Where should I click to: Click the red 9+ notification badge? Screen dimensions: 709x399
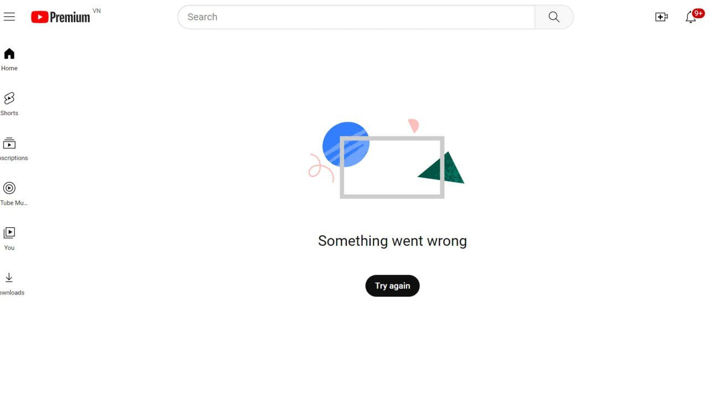698,13
